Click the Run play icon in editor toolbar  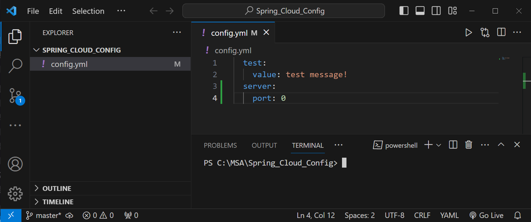point(469,33)
